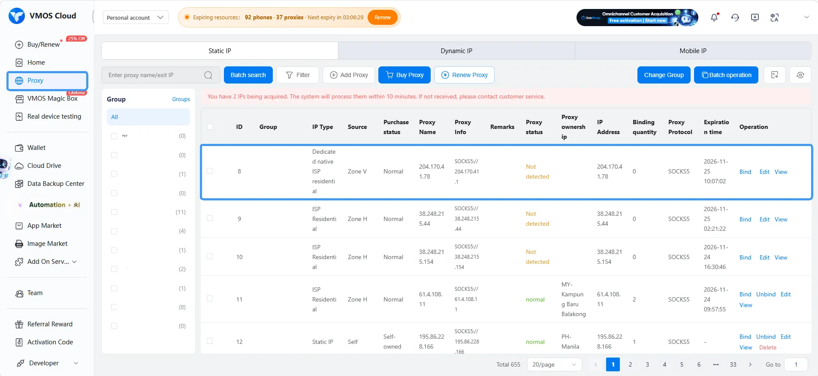The image size is (818, 376).
Task: Click the Go to page input
Action: point(796,364)
